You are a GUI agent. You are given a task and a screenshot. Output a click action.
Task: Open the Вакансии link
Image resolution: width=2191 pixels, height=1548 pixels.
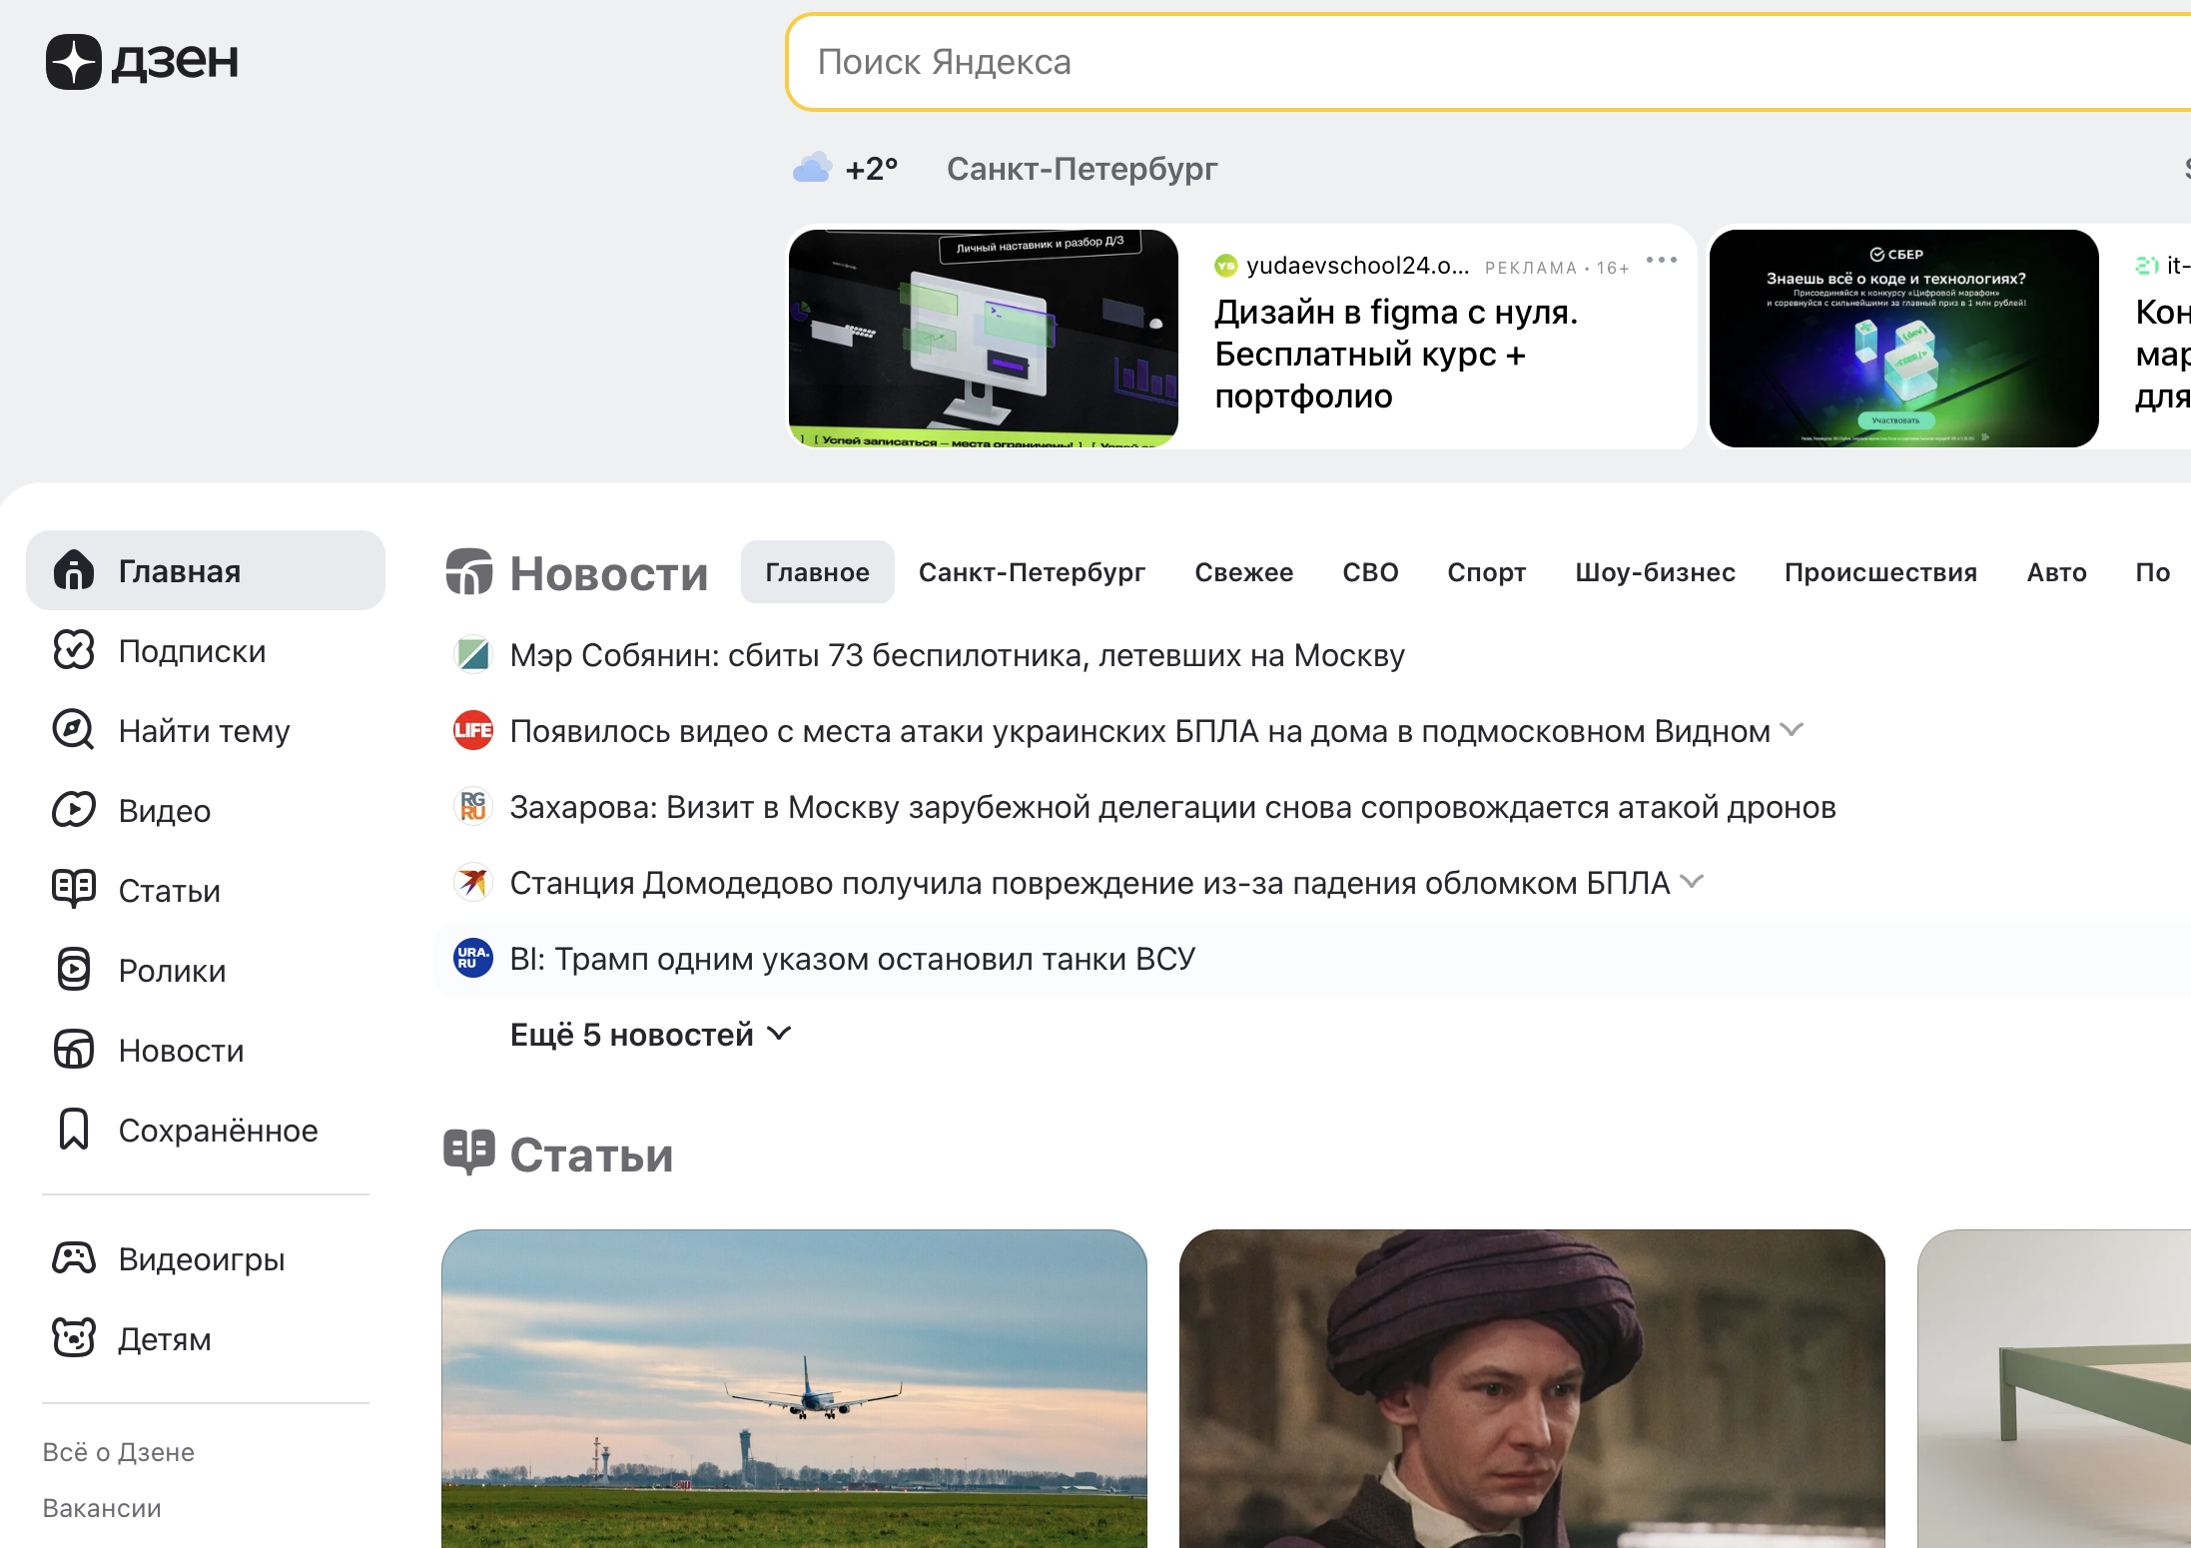point(101,1508)
